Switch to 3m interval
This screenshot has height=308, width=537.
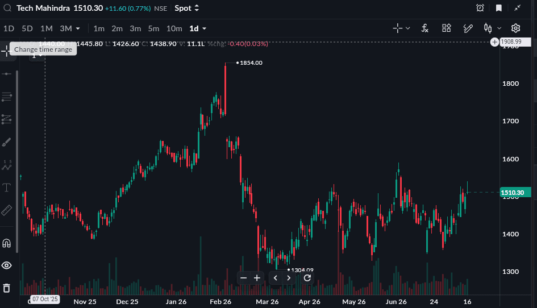(135, 28)
